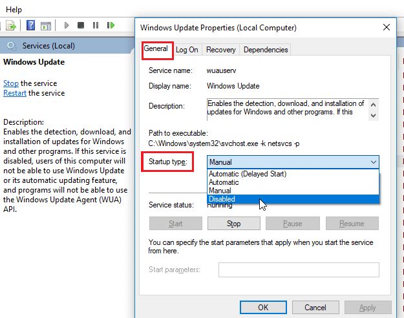Screen dimensions: 404x318
Task: Choose Manual in the dropdown list
Action: [x=293, y=191]
